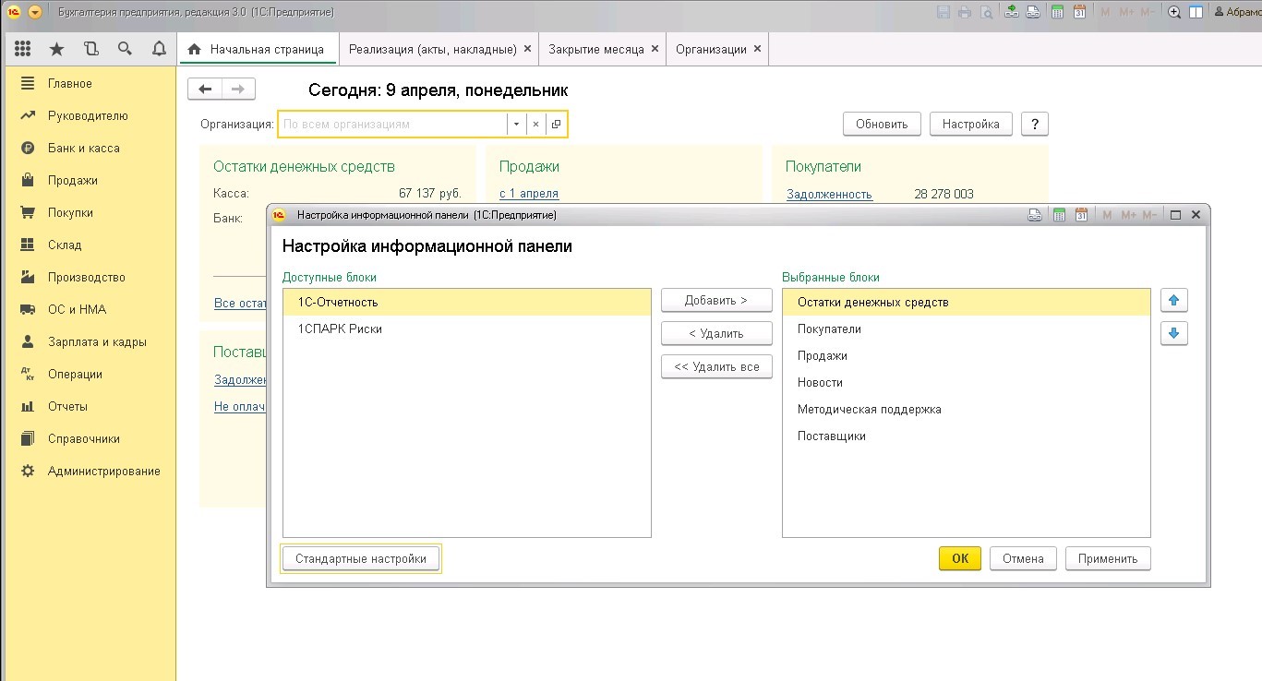
Task: Click the save diskette icon in title bar
Action: 943,12
